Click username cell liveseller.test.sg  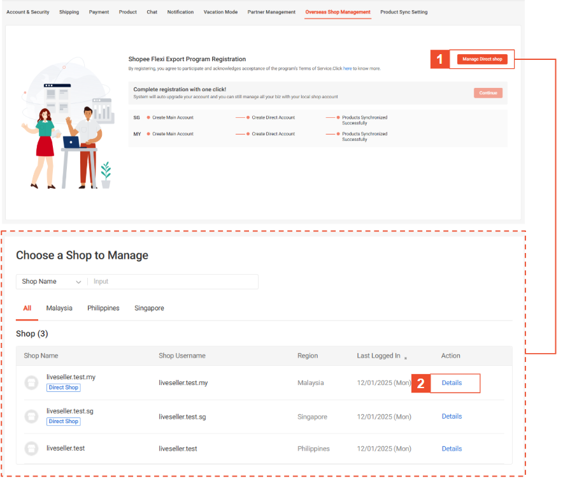coord(182,417)
